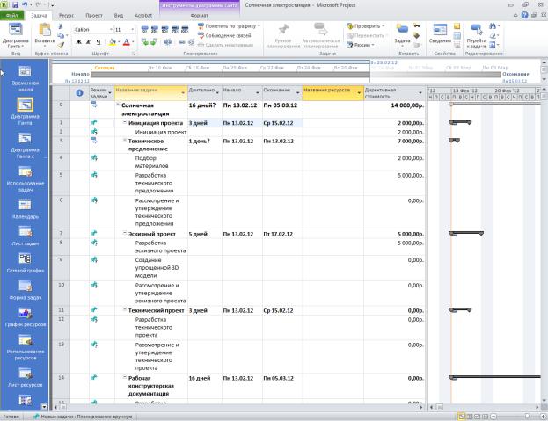548x421 pixels.
Task: Collapse the Эскизный проект summary task
Action: tap(124, 233)
